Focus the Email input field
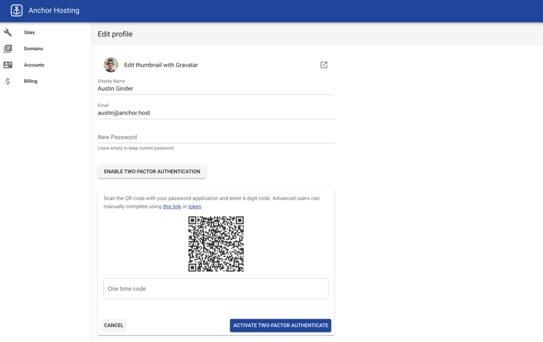This screenshot has height=342, width=543. click(216, 113)
